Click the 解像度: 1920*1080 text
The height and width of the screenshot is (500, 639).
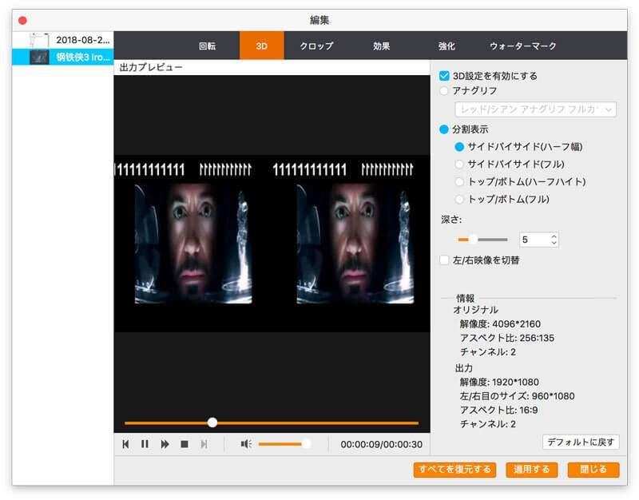click(x=499, y=383)
